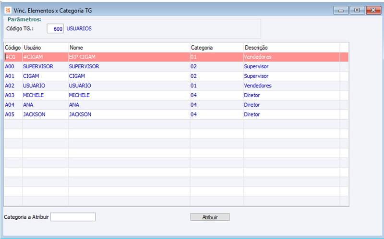Viewport: 384px width, 239px height.
Task: Minimize the Vínc. Elementos x Categoria window
Action: pos(341,10)
